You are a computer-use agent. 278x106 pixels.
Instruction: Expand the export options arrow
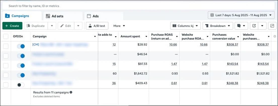pos(262,26)
